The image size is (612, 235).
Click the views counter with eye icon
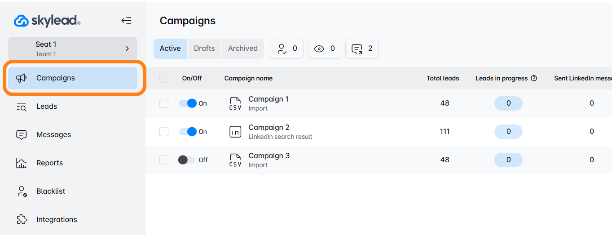[x=324, y=49]
